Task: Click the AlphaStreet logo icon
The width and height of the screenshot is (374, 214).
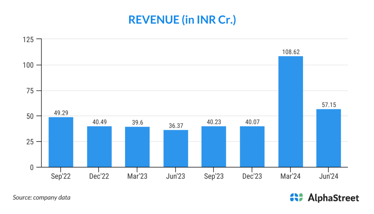Action: pos(296,198)
